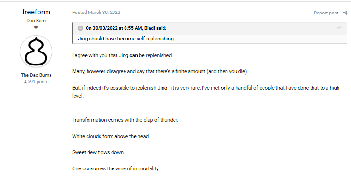Open freeform's gourd avatar
The width and height of the screenshot is (351, 181).
point(36,52)
